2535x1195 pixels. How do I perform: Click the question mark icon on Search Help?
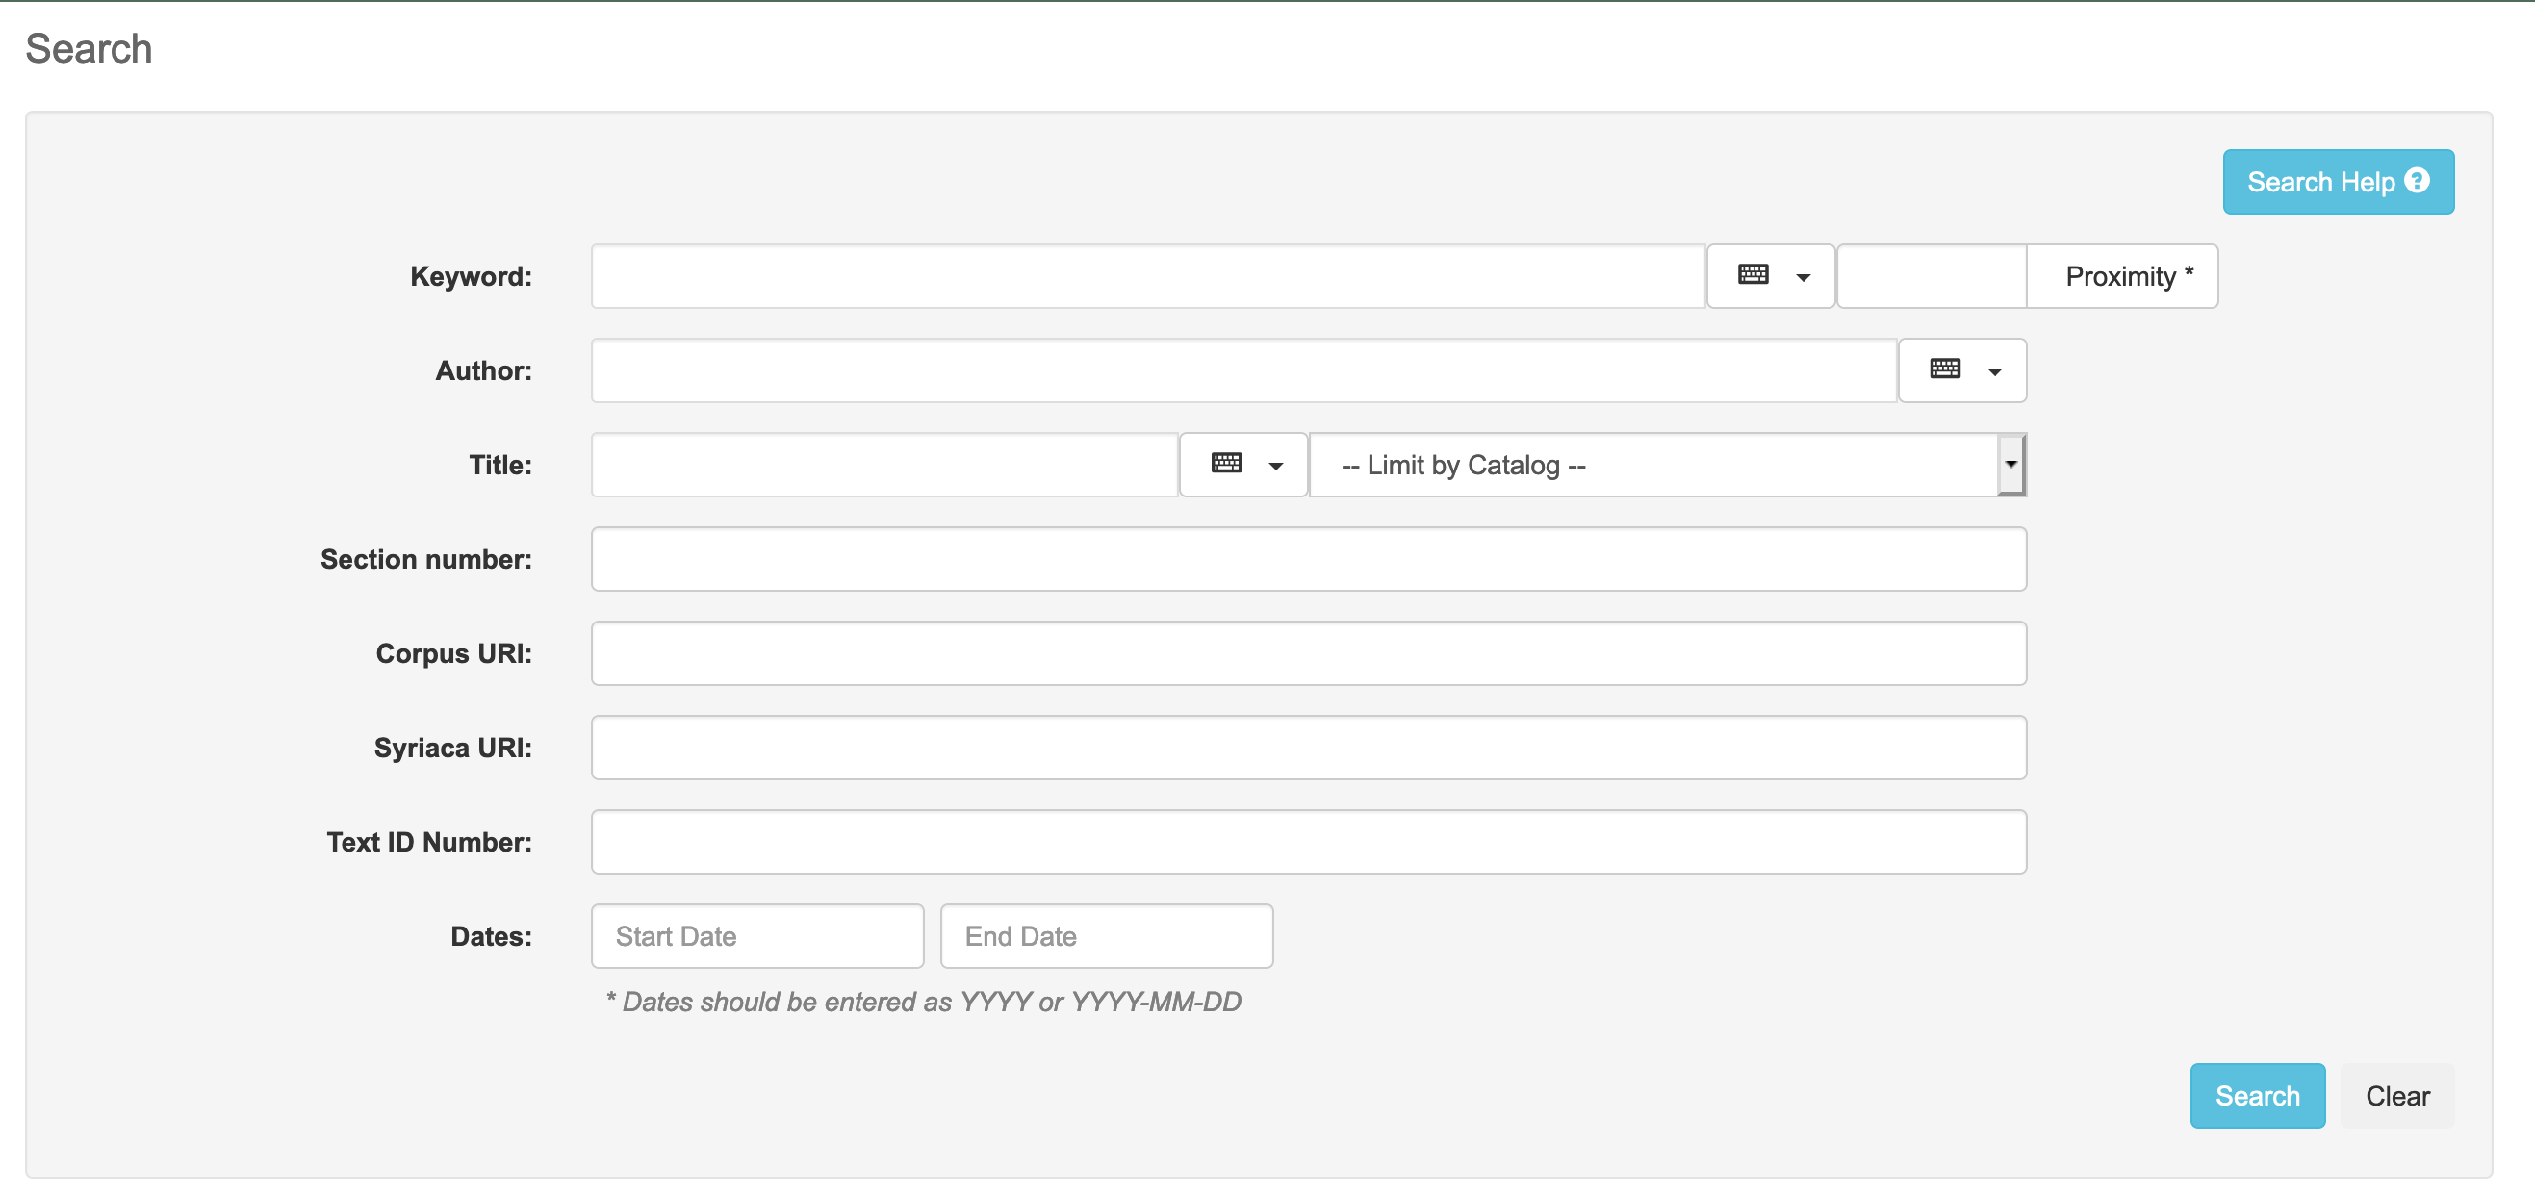(x=2417, y=181)
